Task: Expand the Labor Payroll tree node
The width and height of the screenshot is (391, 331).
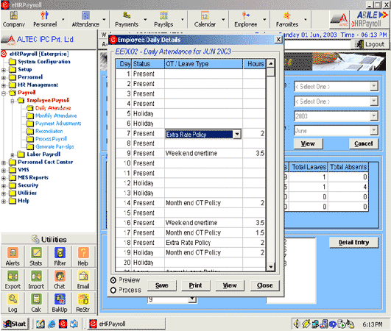Action: [x=13, y=155]
